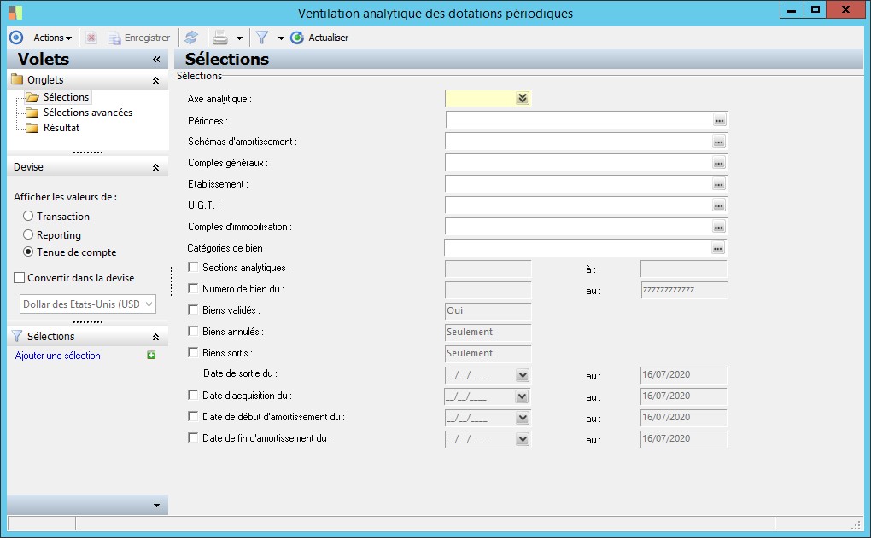Click the green plus icon to add selection
This screenshot has height=538, width=871.
(x=151, y=356)
